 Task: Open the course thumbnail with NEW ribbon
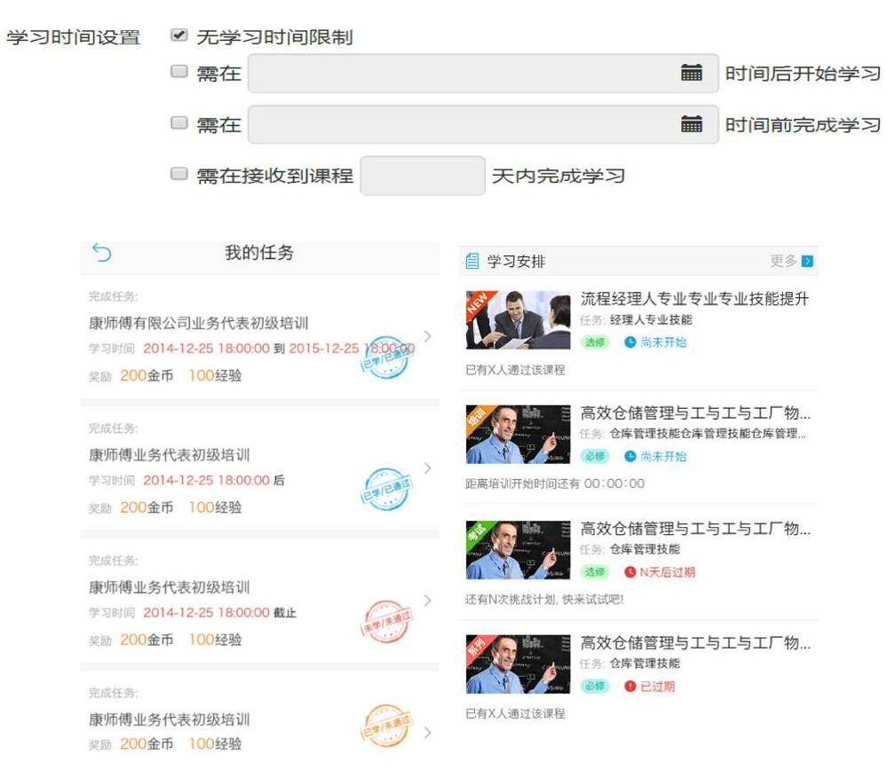point(518,320)
